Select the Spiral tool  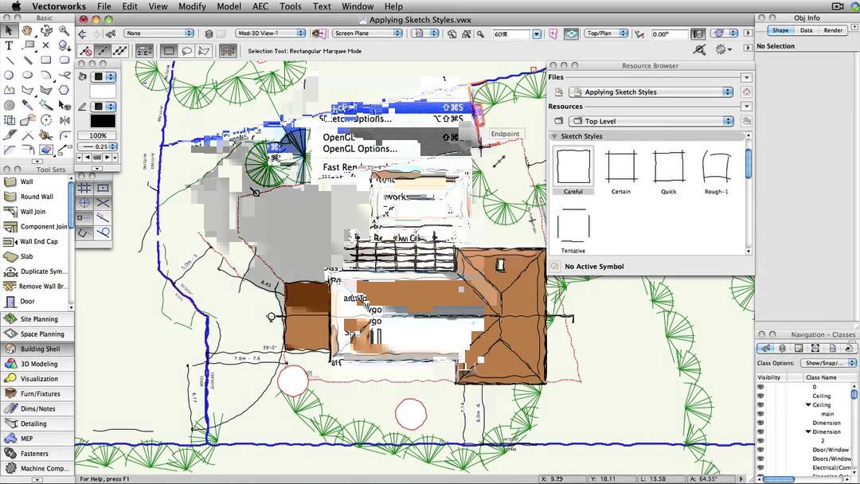[x=10, y=105]
